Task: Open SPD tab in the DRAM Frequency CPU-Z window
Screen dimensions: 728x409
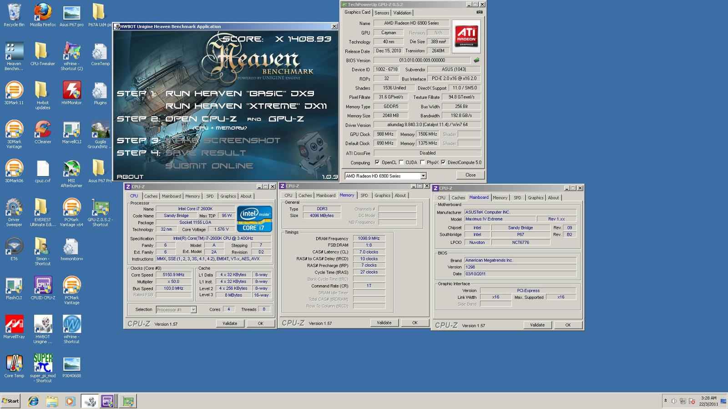Action: click(x=364, y=195)
